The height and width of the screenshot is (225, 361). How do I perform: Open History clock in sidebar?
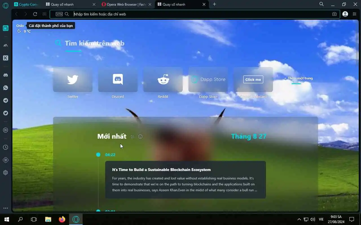pyautogui.click(x=5, y=147)
